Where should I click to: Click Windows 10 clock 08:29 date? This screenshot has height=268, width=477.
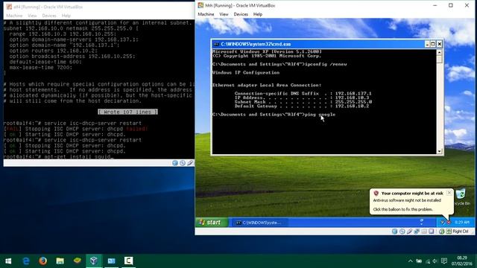point(462,261)
